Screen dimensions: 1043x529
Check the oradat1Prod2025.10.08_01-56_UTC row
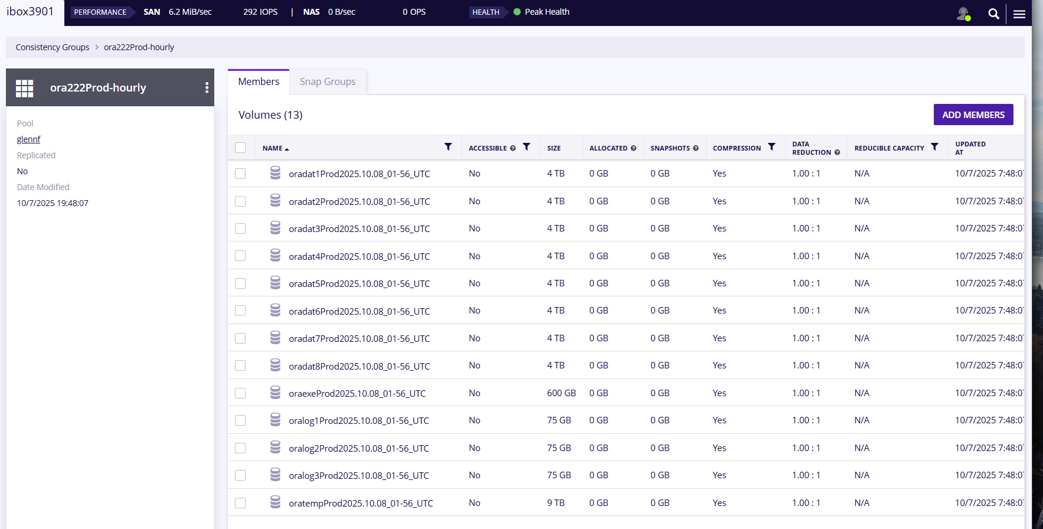tap(240, 174)
